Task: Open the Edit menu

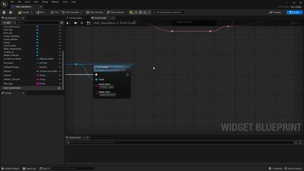Action: point(19,2)
